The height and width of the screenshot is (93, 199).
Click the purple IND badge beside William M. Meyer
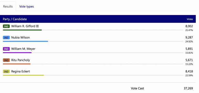tap(6, 49)
